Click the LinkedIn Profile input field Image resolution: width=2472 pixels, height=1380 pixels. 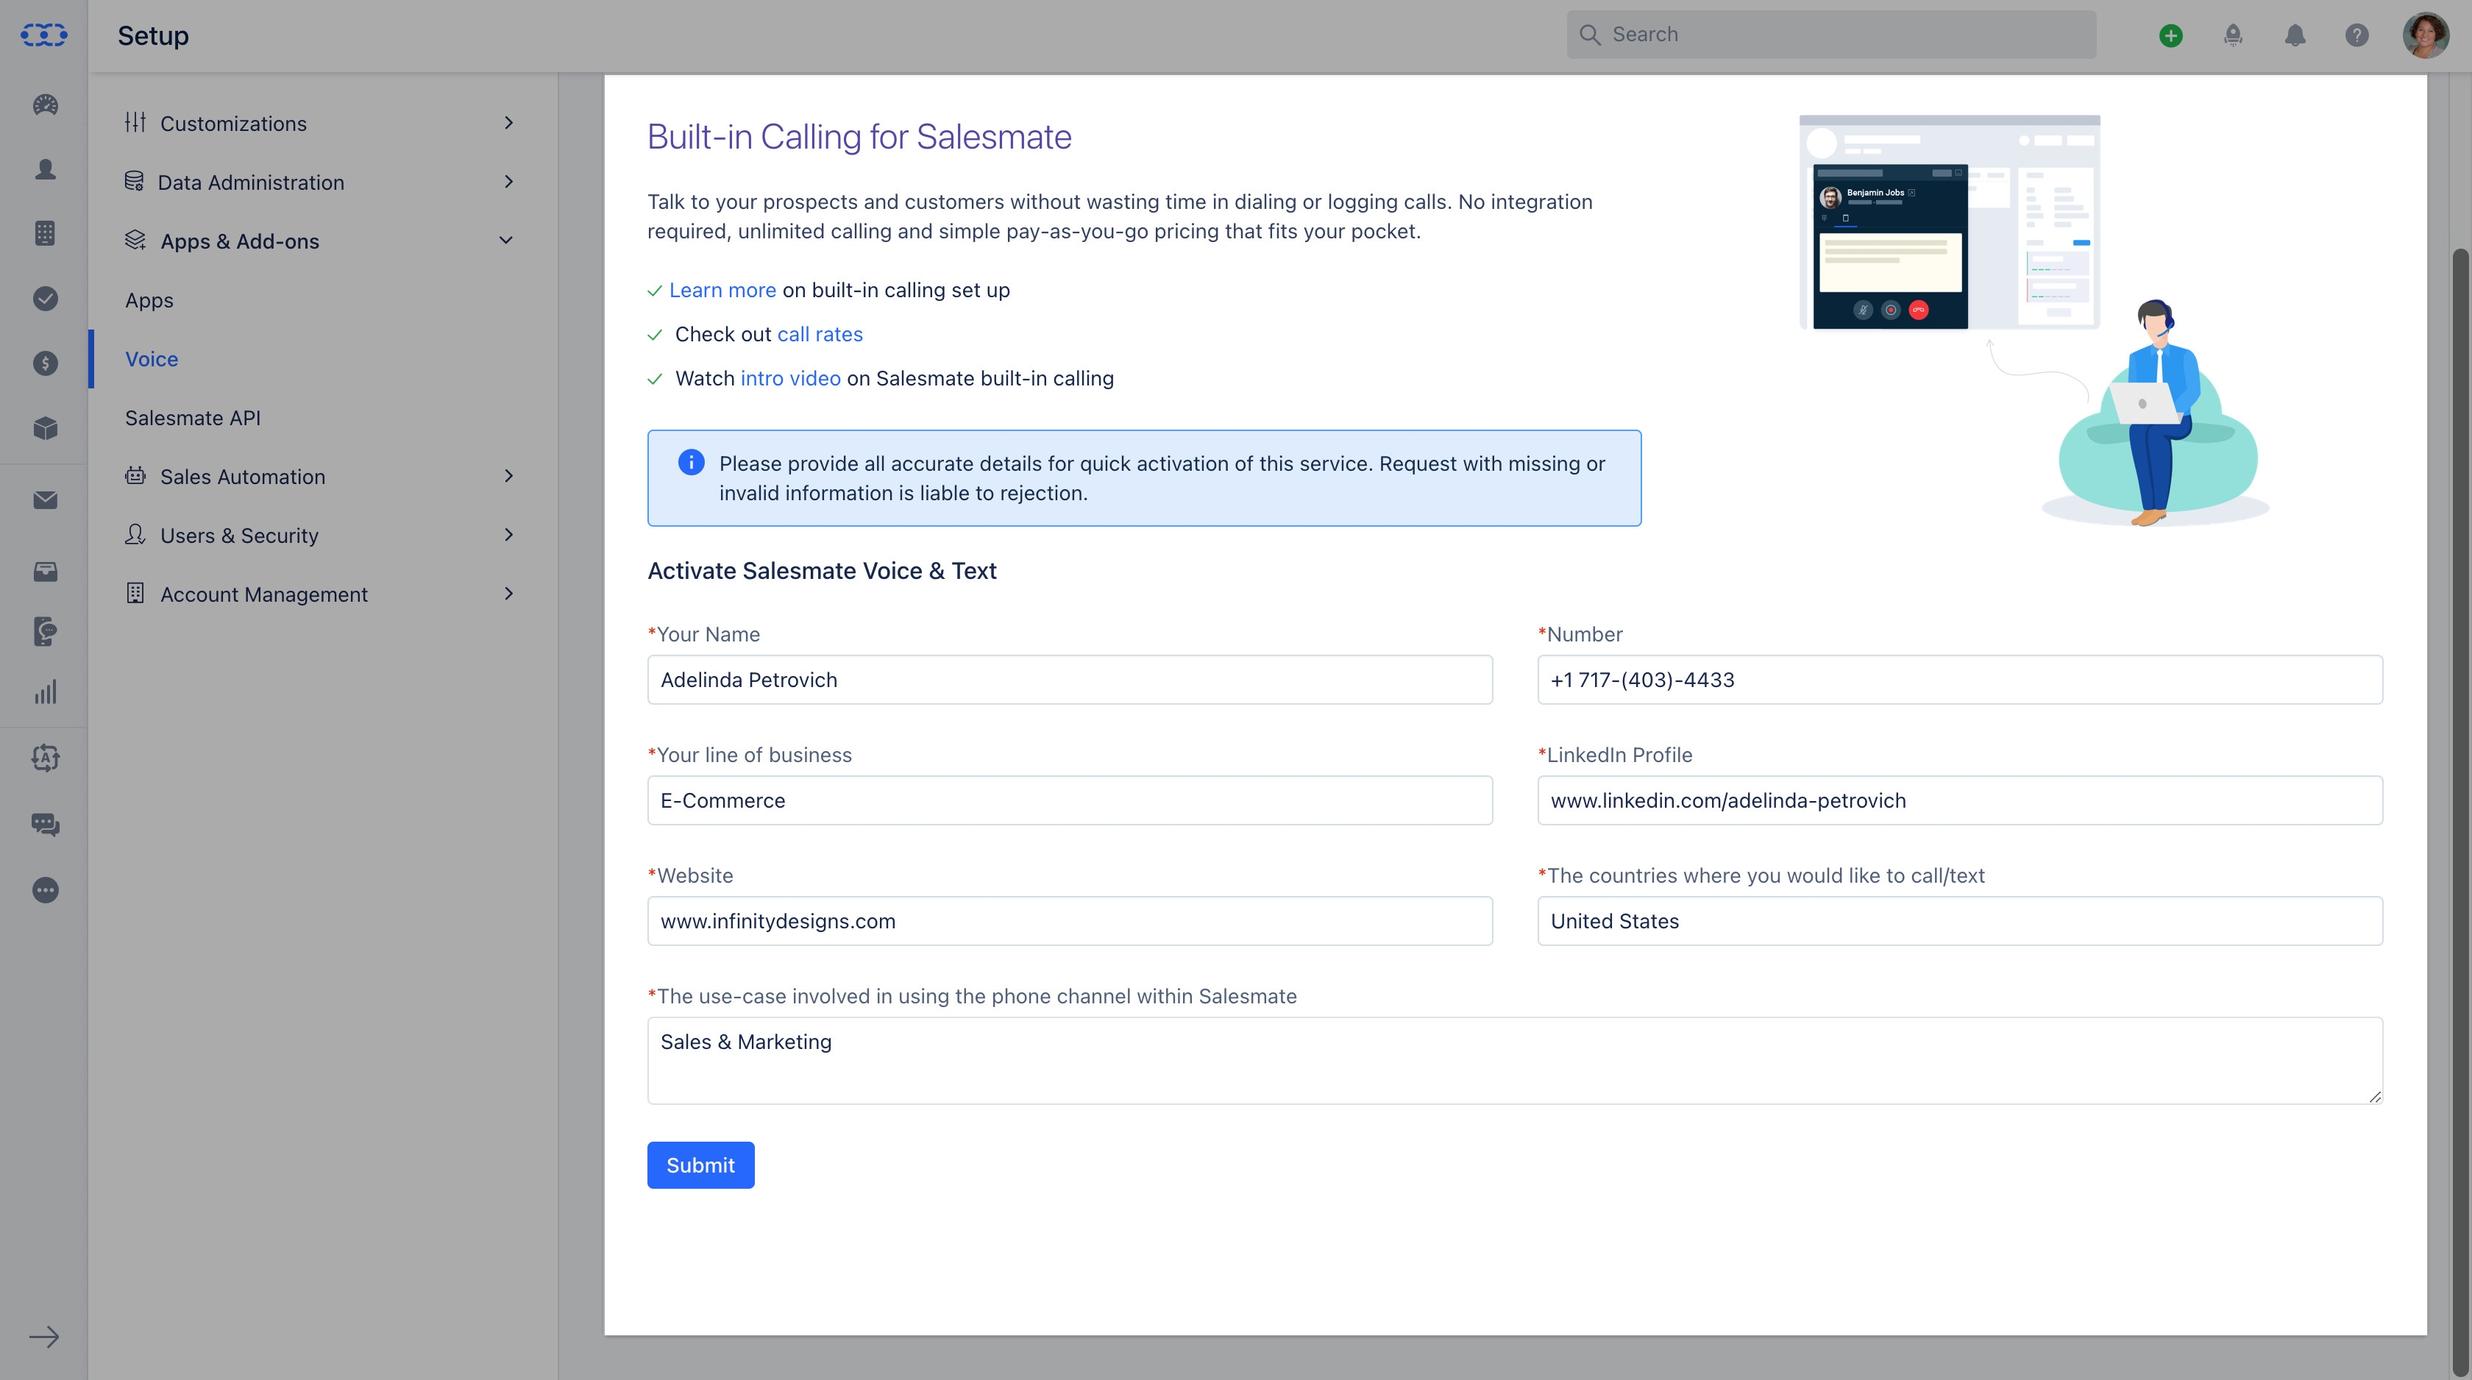click(x=1961, y=800)
